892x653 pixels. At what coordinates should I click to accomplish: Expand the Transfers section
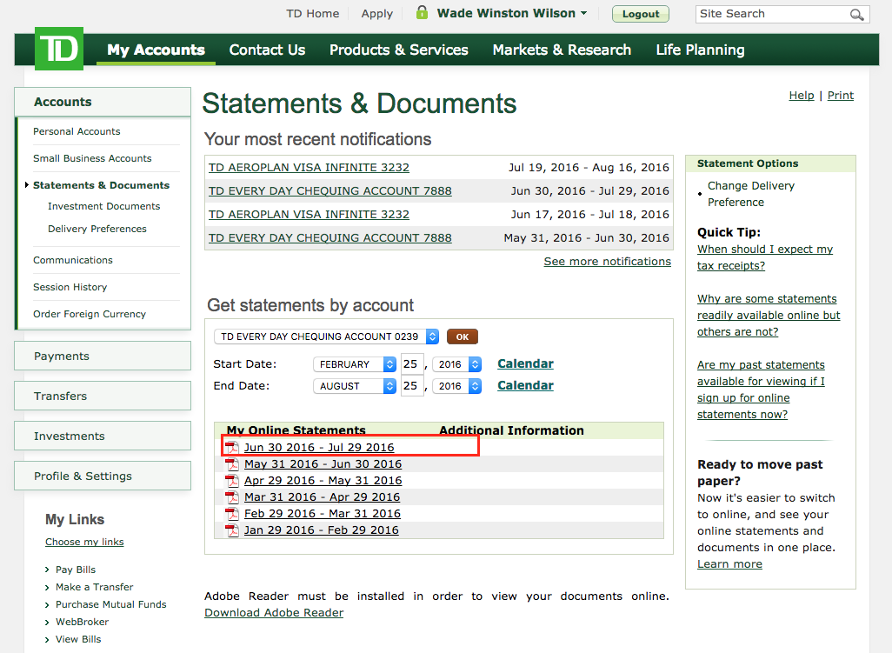[x=103, y=396]
